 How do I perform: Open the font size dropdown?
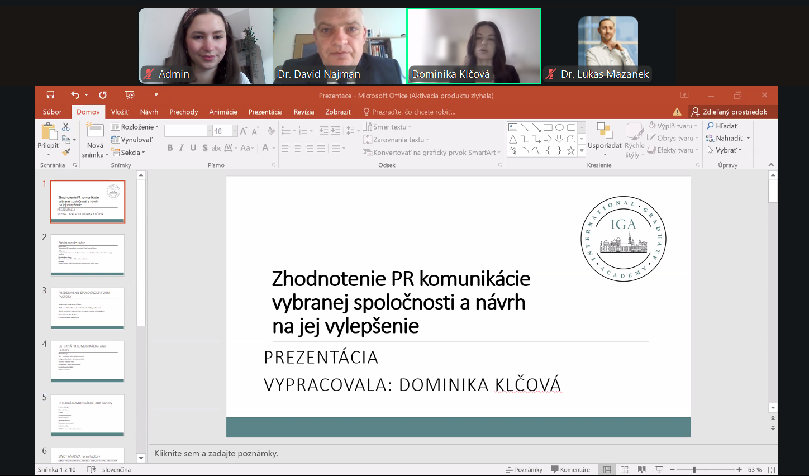(235, 131)
